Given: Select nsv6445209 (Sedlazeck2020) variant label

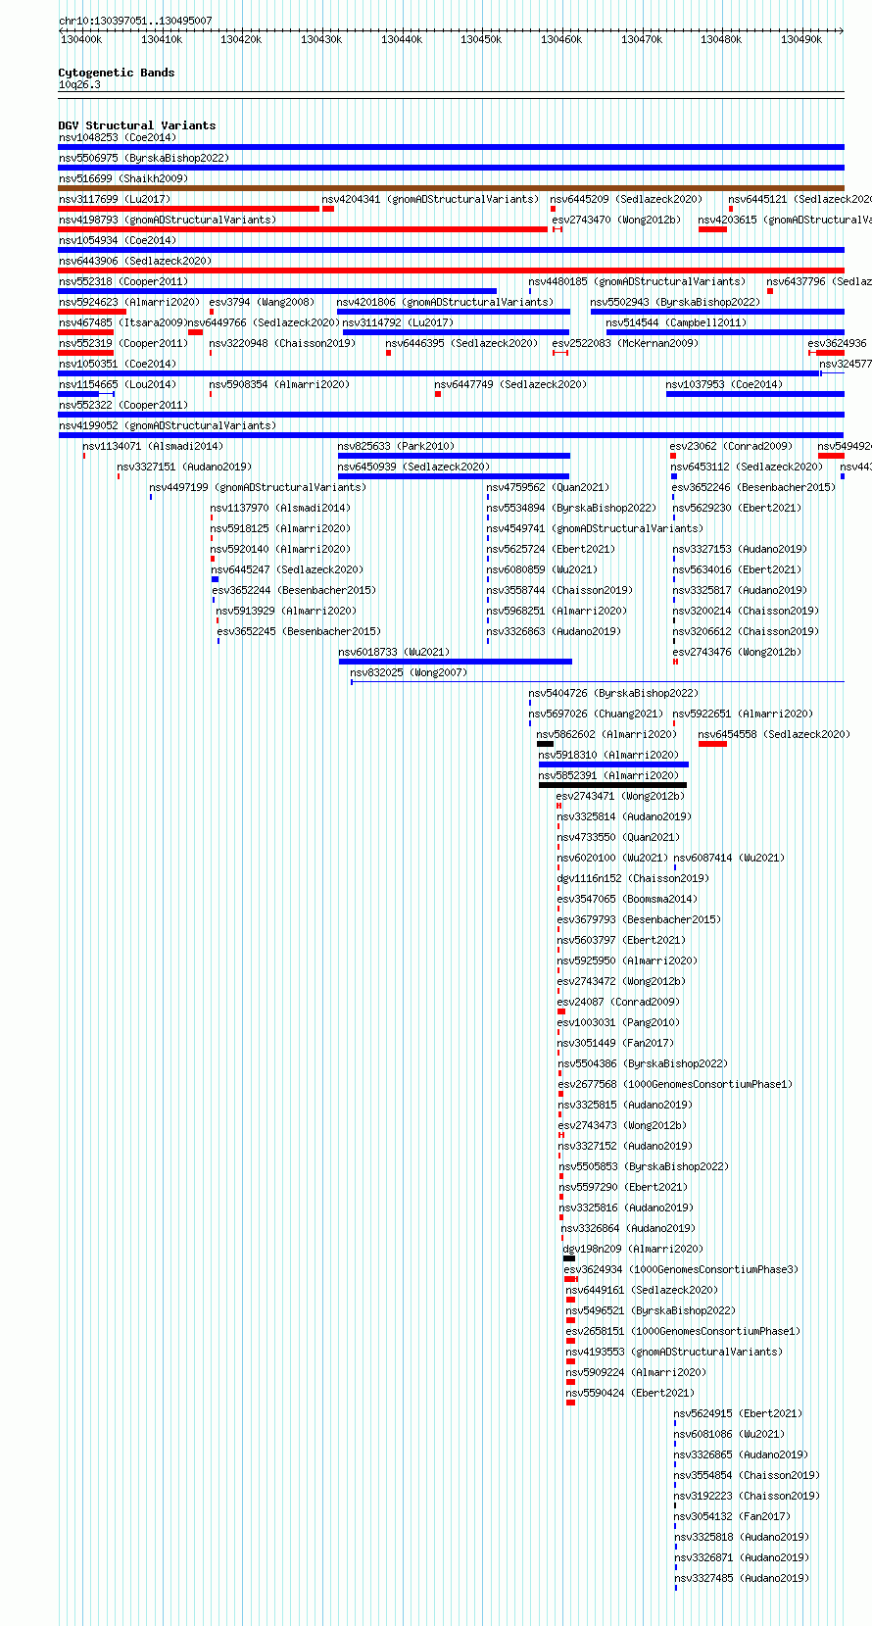Looking at the screenshot, I should (x=626, y=199).
